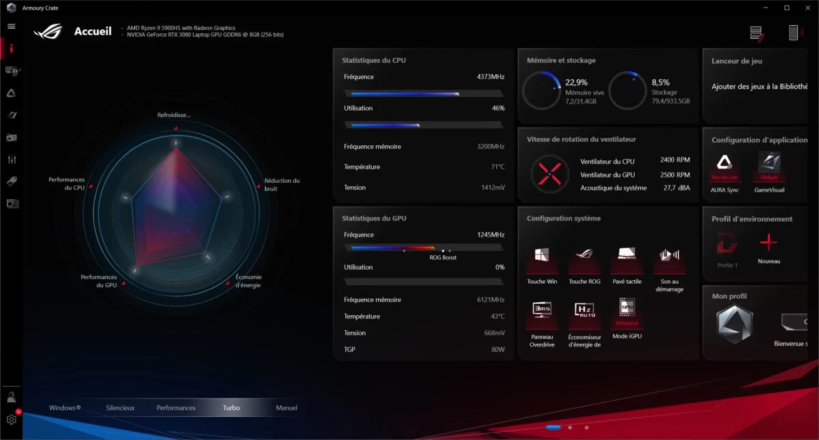Switch to the Windows® operating mode
The height and width of the screenshot is (440, 819).
tap(65, 408)
